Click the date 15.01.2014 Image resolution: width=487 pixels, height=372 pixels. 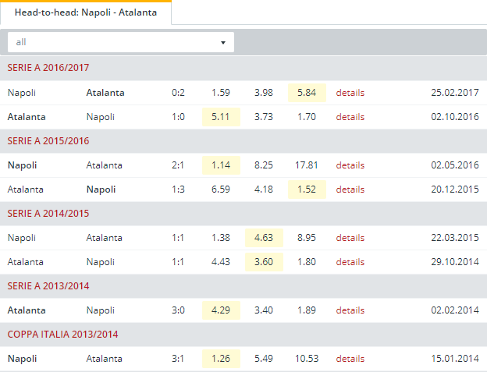coord(455,359)
